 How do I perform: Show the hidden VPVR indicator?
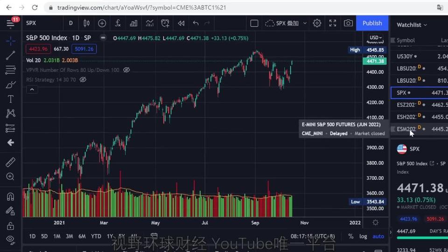pos(126,70)
